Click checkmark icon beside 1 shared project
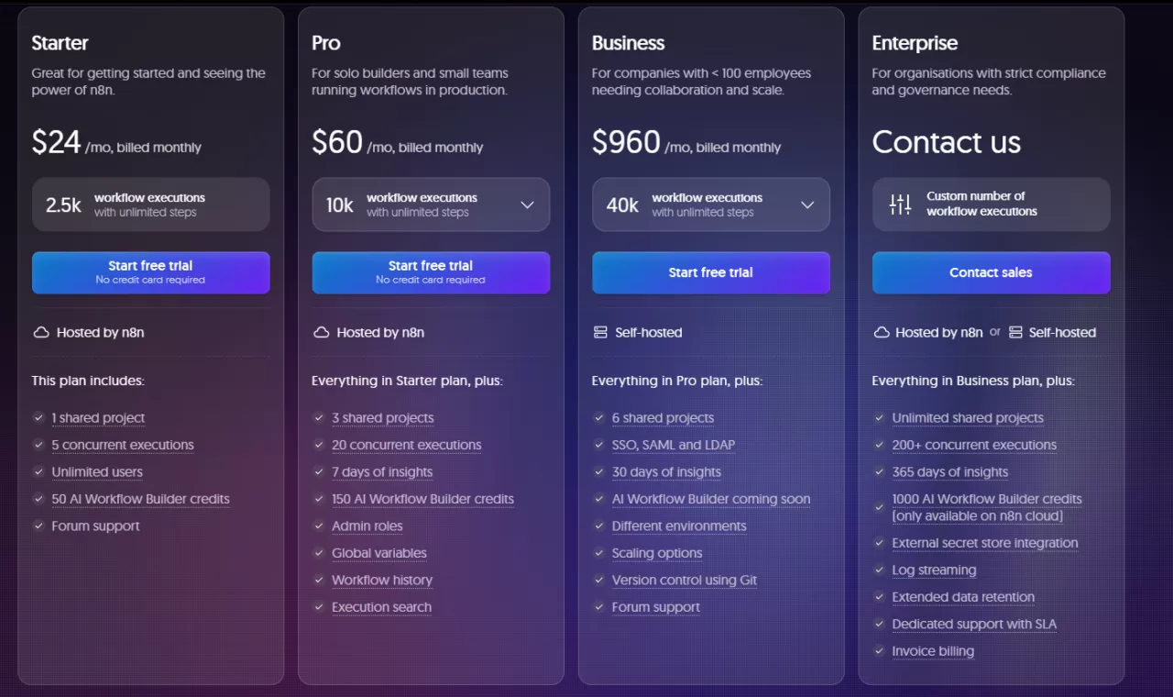The width and height of the screenshot is (1173, 697). [38, 418]
